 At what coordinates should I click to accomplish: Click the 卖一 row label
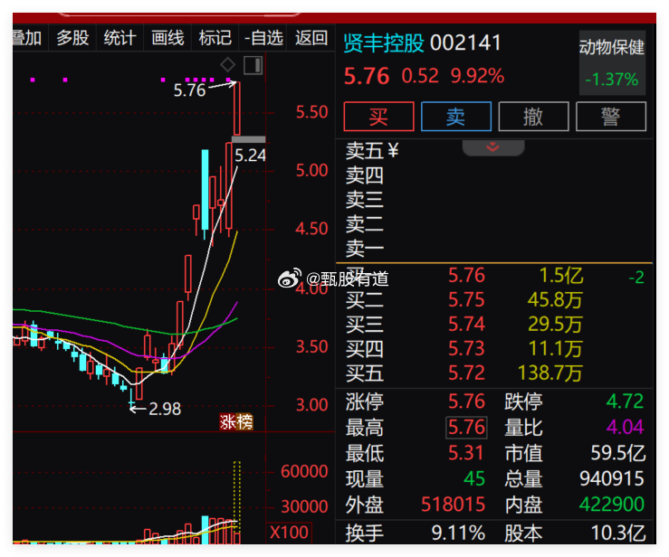364,249
